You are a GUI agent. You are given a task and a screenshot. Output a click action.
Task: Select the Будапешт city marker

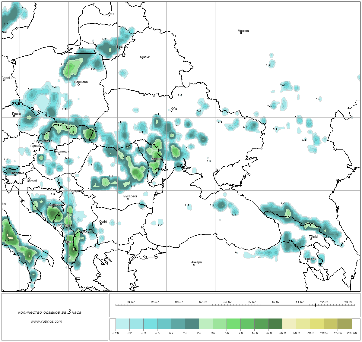pos(59,154)
